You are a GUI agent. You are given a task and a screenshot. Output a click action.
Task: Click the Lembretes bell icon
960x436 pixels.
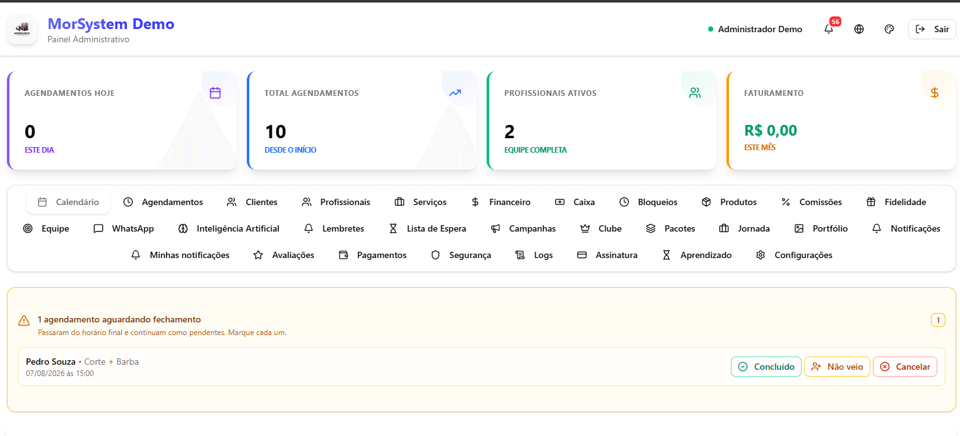309,228
